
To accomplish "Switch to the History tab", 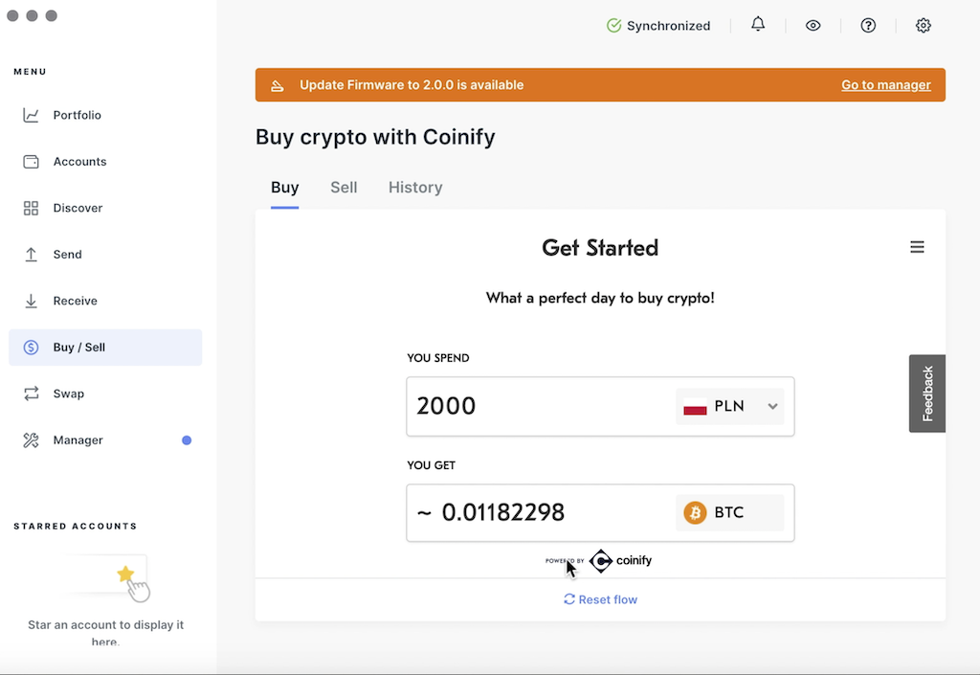I will pyautogui.click(x=415, y=188).
